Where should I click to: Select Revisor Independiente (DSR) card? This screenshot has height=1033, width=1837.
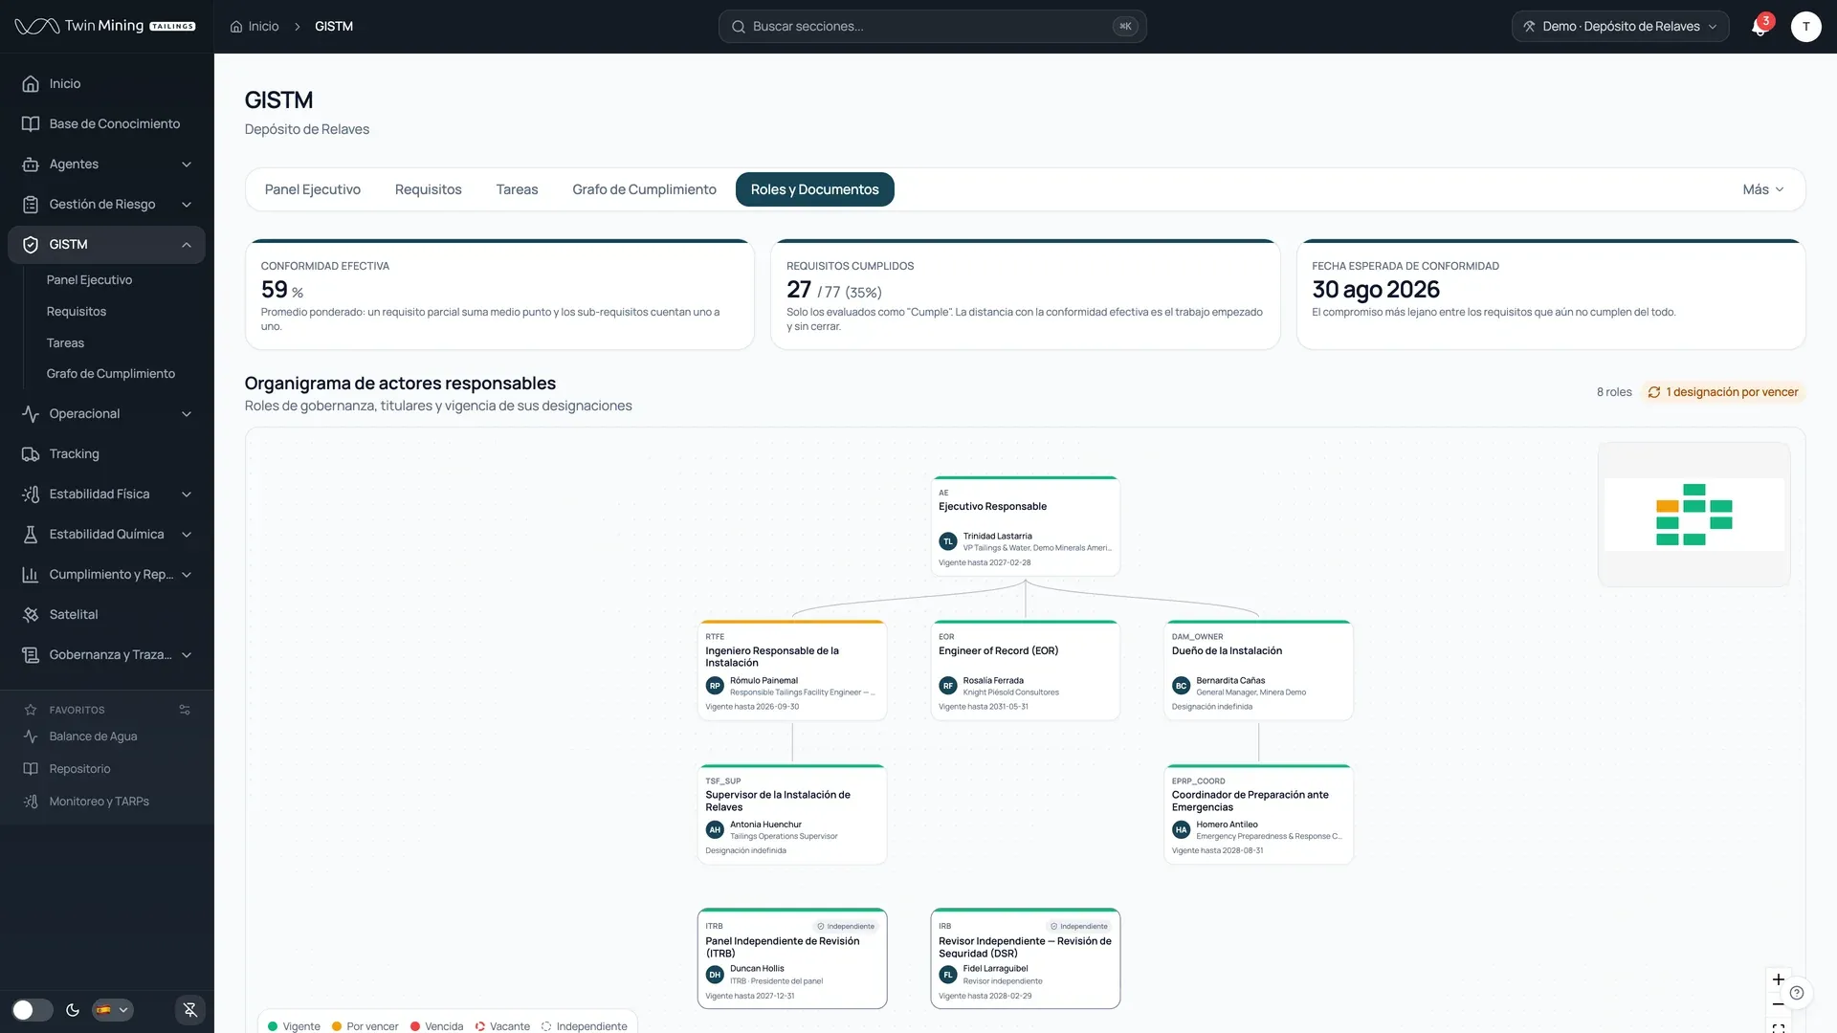pos(1025,958)
